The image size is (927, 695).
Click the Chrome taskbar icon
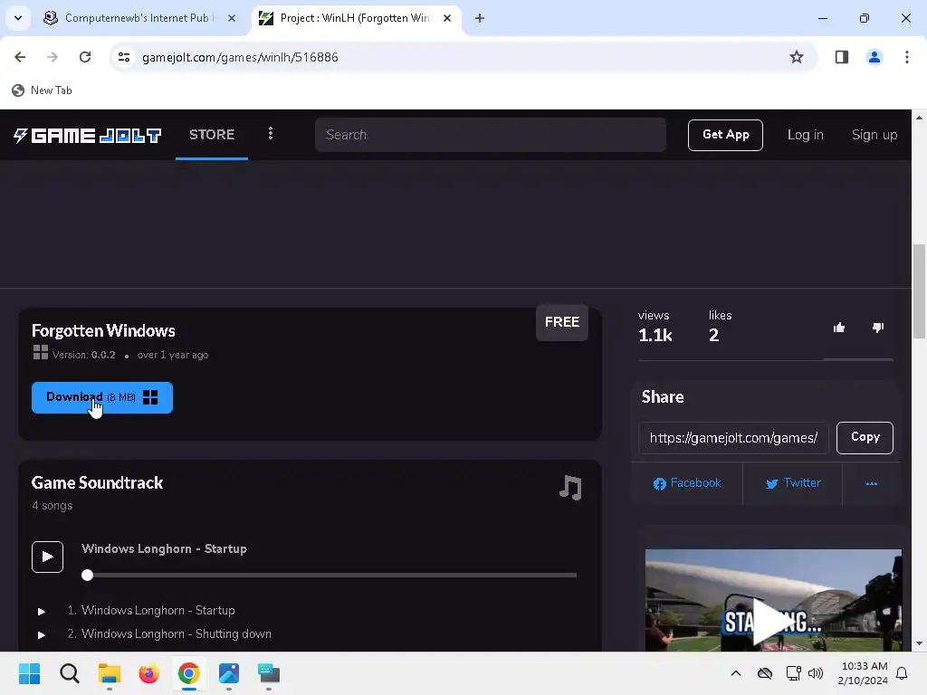click(189, 673)
